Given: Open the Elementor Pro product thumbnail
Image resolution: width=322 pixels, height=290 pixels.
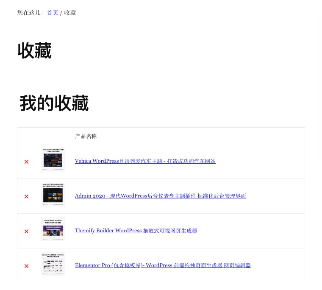Looking at the screenshot, I should pyautogui.click(x=53, y=264).
